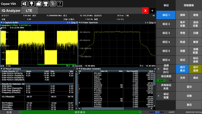Set marker type to 正常
The image size is (202, 114).
[x=161, y=80]
